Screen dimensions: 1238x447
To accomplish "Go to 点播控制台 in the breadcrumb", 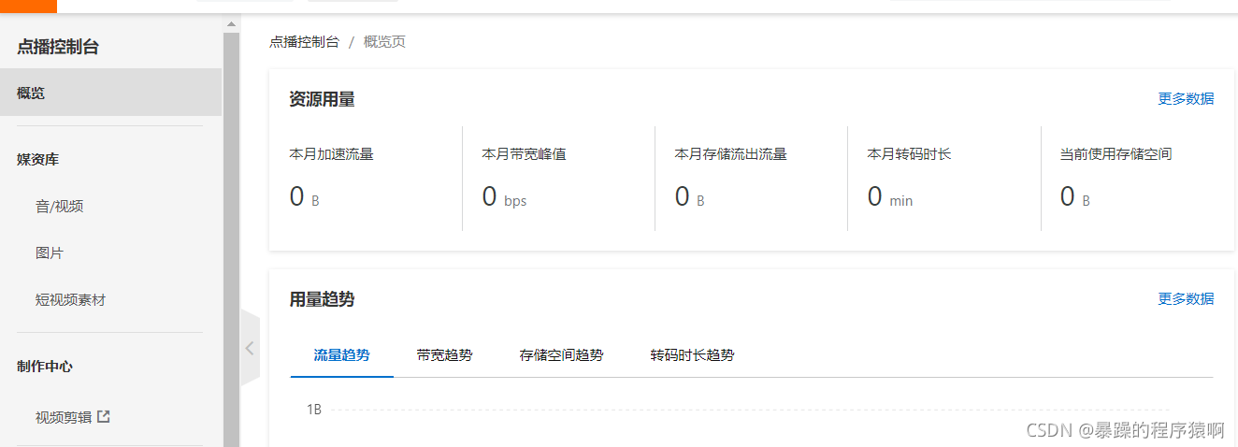I will [x=304, y=41].
